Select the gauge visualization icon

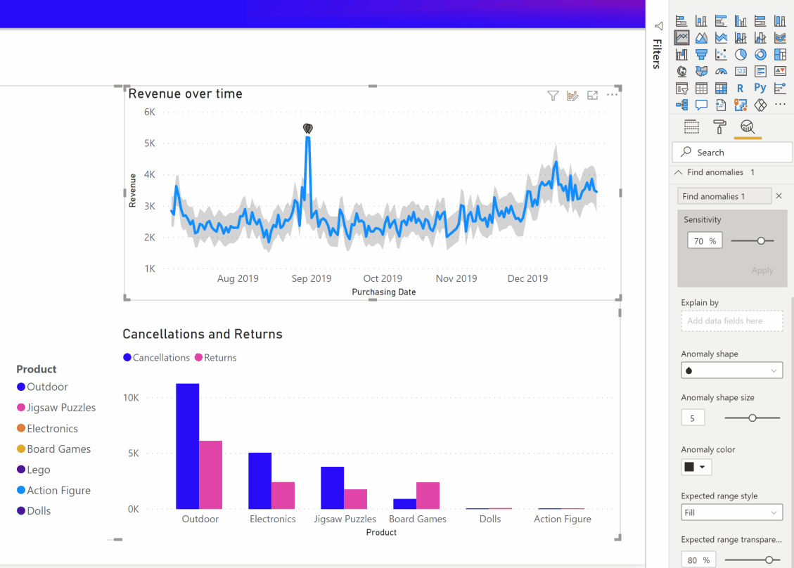(x=721, y=70)
